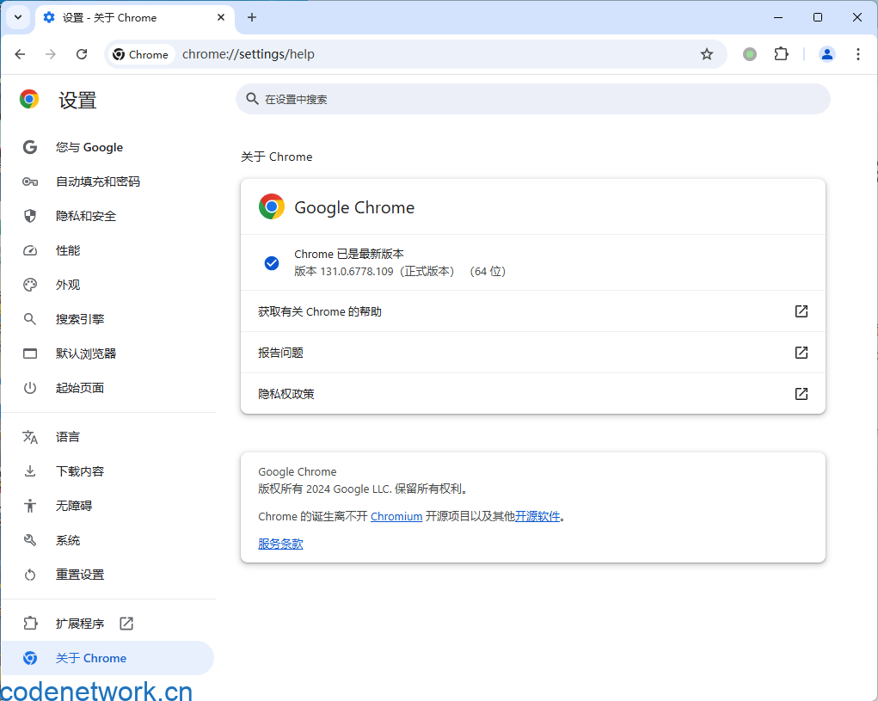Click the 服务条款 link
Viewport: 878px width, 701px height.
(x=279, y=544)
